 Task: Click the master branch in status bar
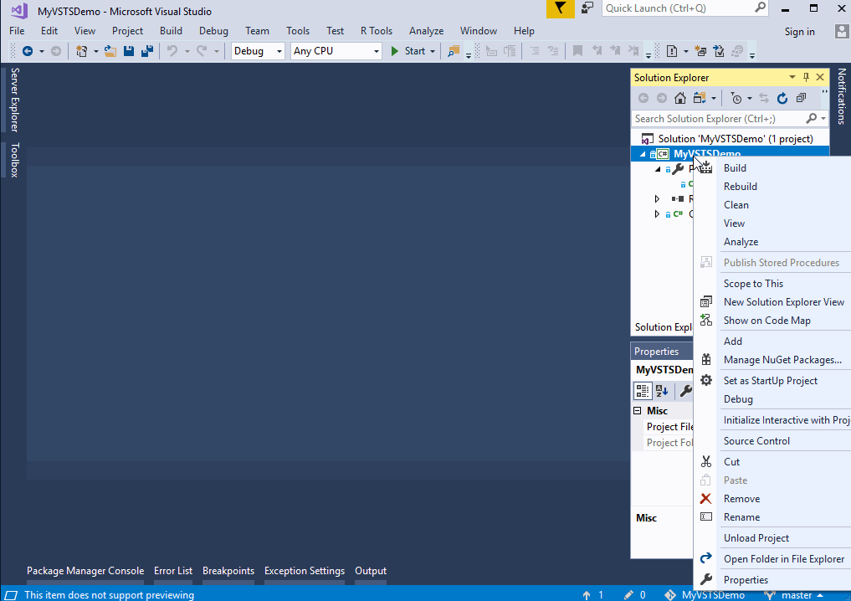(795, 595)
